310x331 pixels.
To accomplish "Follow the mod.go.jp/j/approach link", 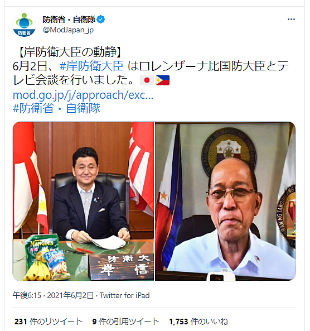I will point(83,95).
